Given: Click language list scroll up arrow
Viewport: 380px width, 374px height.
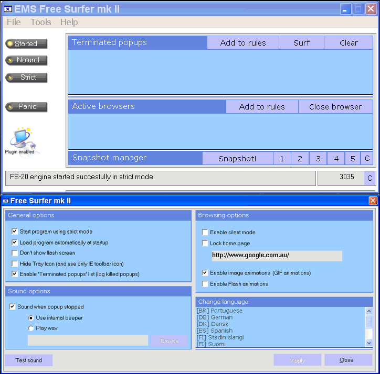Looking at the screenshot, I should 369,311.
